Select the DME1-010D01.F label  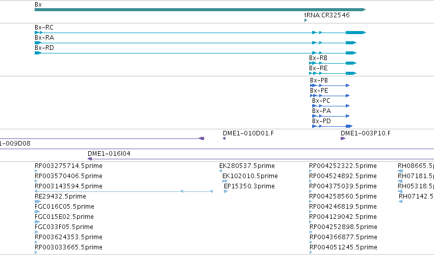[248, 133]
